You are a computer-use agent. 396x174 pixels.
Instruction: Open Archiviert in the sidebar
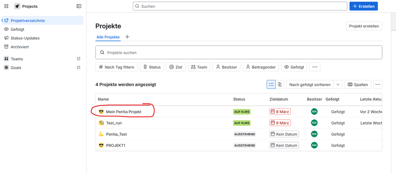[42, 47]
